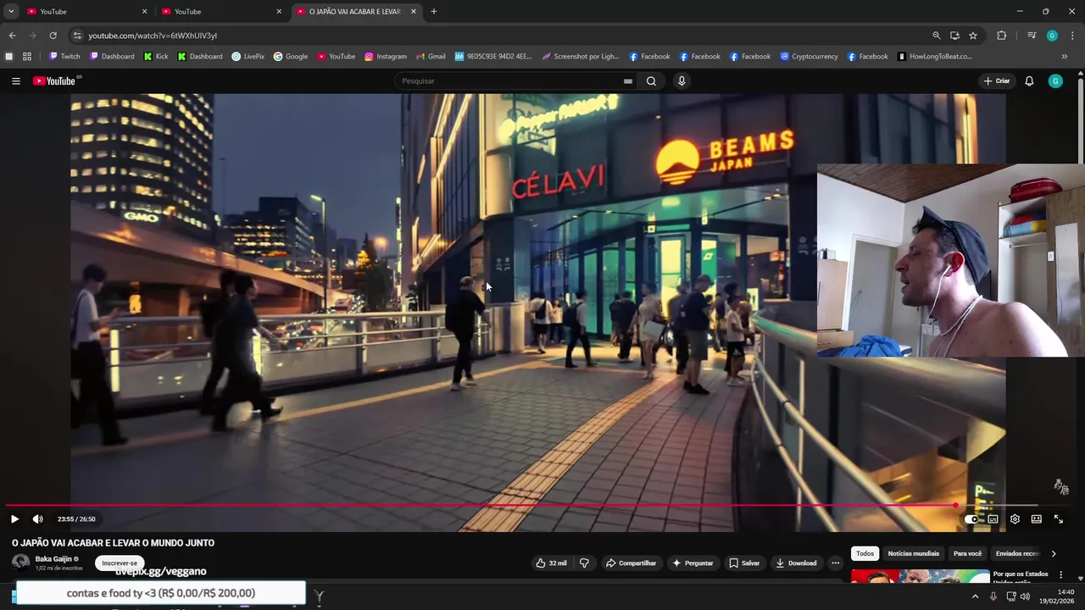Like the video with 32 mil likes

(551, 563)
